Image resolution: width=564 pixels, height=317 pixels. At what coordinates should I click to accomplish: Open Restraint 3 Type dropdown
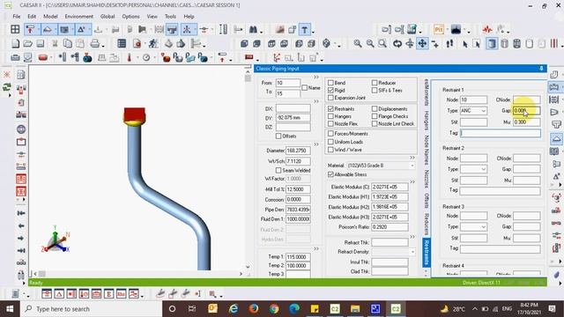tap(484, 227)
